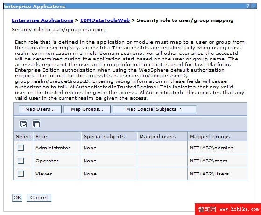Click the Select All icon

(23, 124)
